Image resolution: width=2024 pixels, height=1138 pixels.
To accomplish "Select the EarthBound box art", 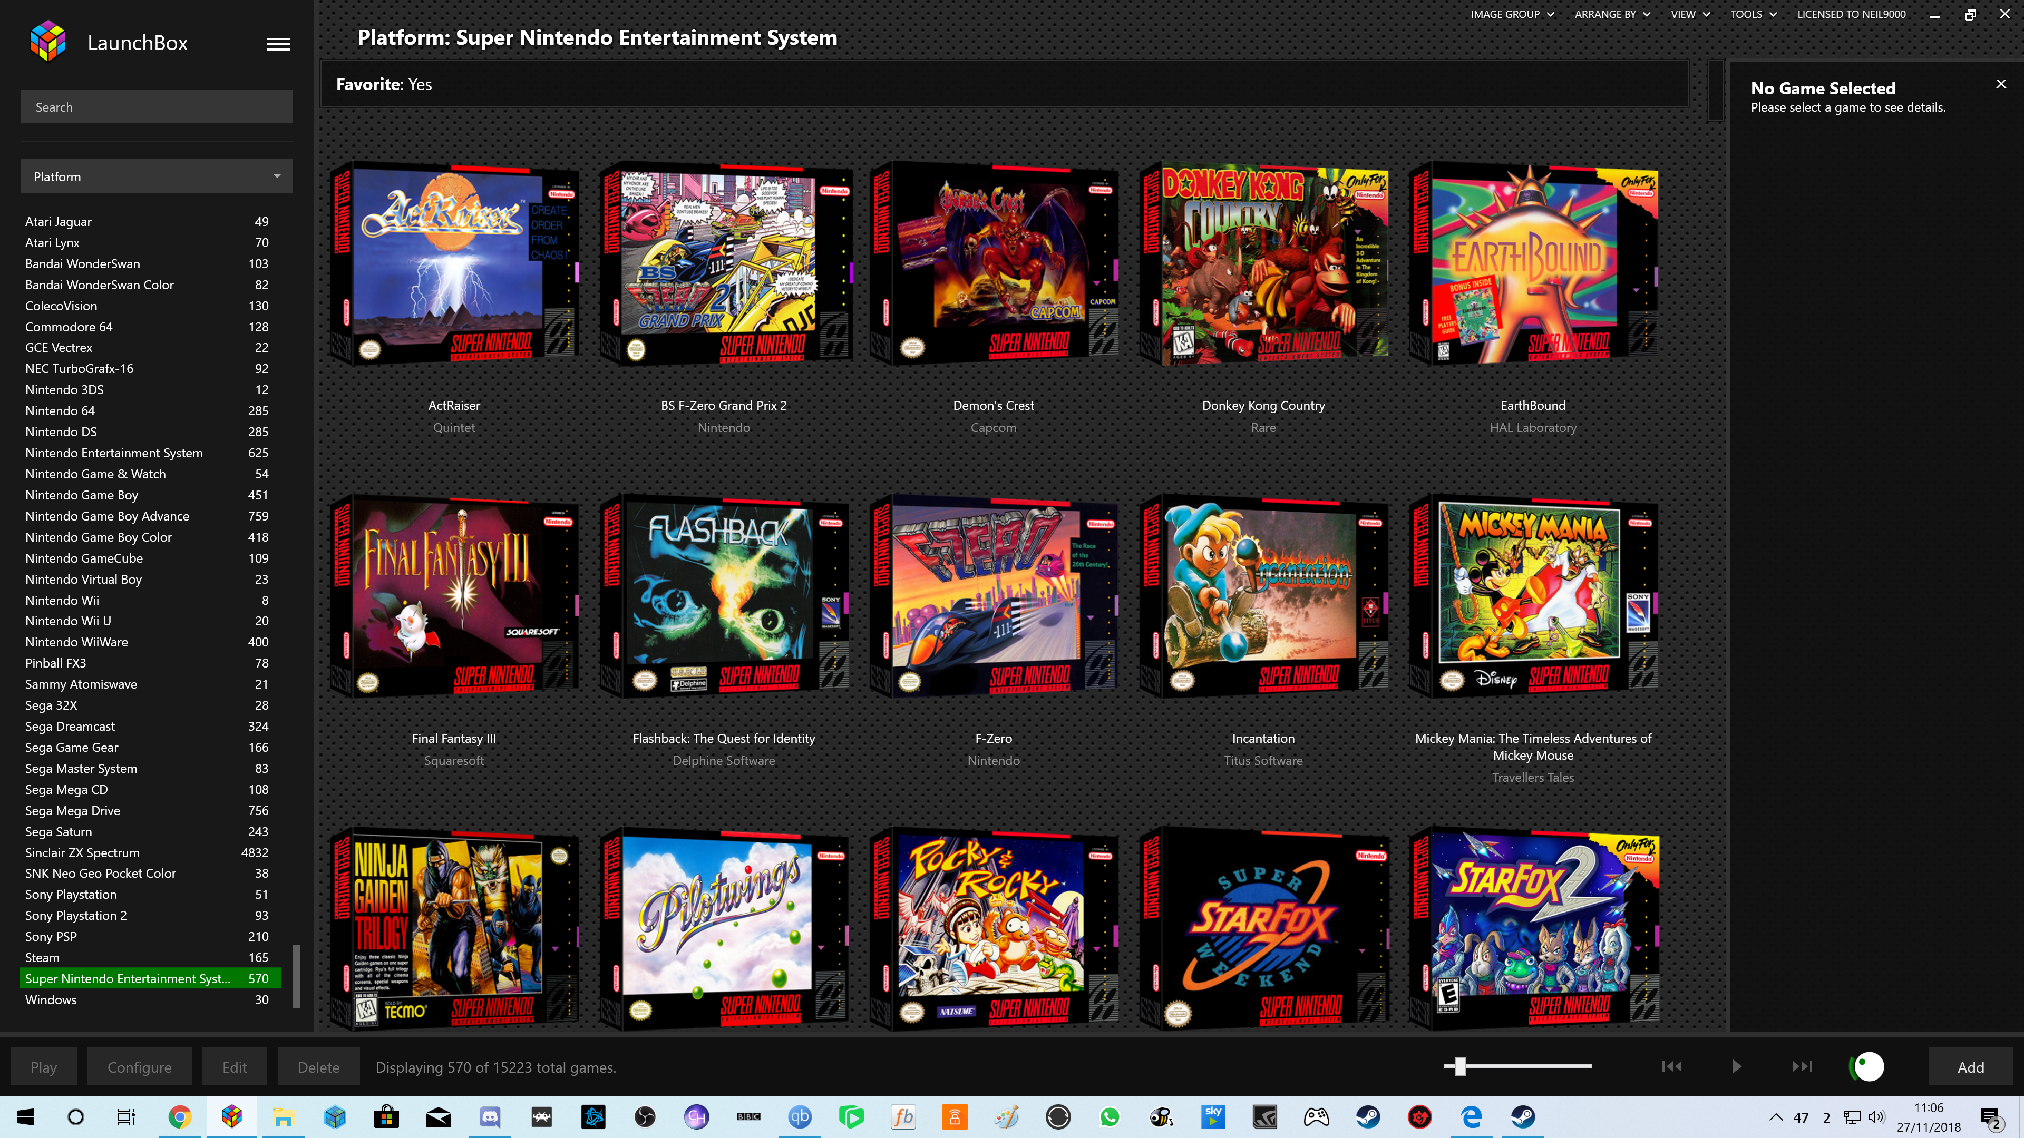I will tap(1534, 264).
